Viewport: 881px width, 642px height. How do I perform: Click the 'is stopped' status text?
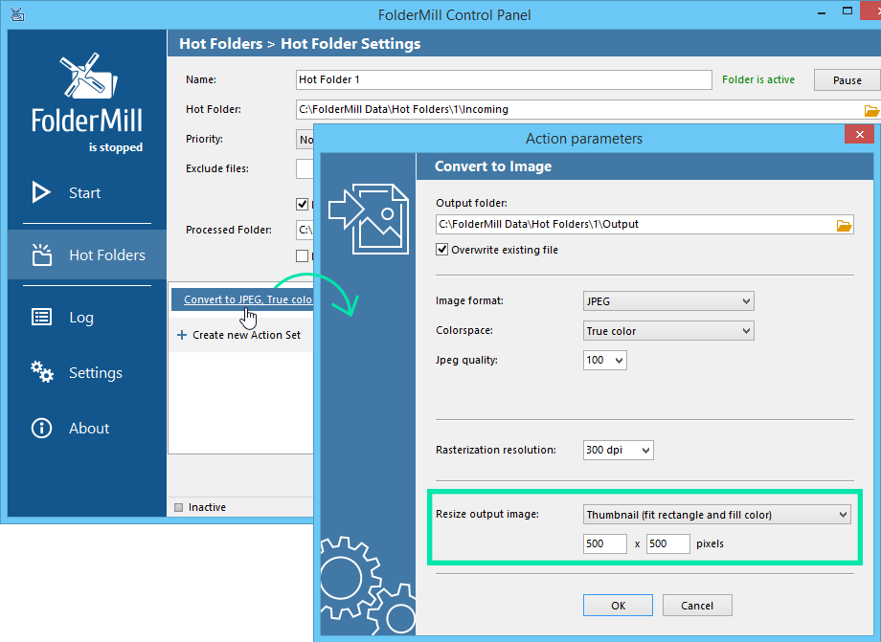(116, 147)
